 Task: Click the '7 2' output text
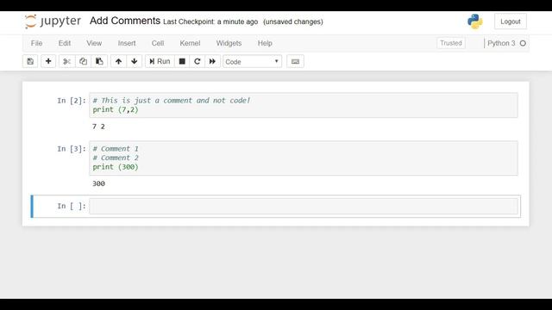pyautogui.click(x=98, y=127)
